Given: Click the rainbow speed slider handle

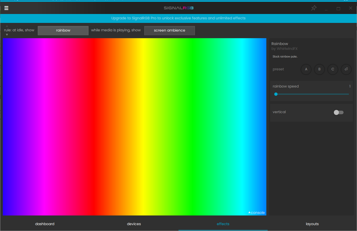Looking at the screenshot, I should (276, 94).
